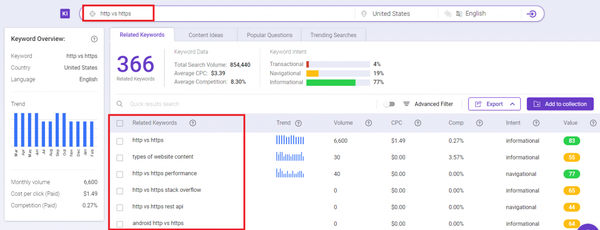Open the Export dropdown

pos(494,104)
